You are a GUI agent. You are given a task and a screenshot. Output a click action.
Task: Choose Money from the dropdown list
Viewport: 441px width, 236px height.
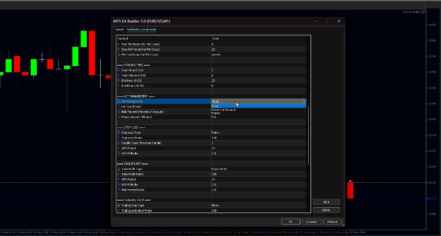click(259, 113)
